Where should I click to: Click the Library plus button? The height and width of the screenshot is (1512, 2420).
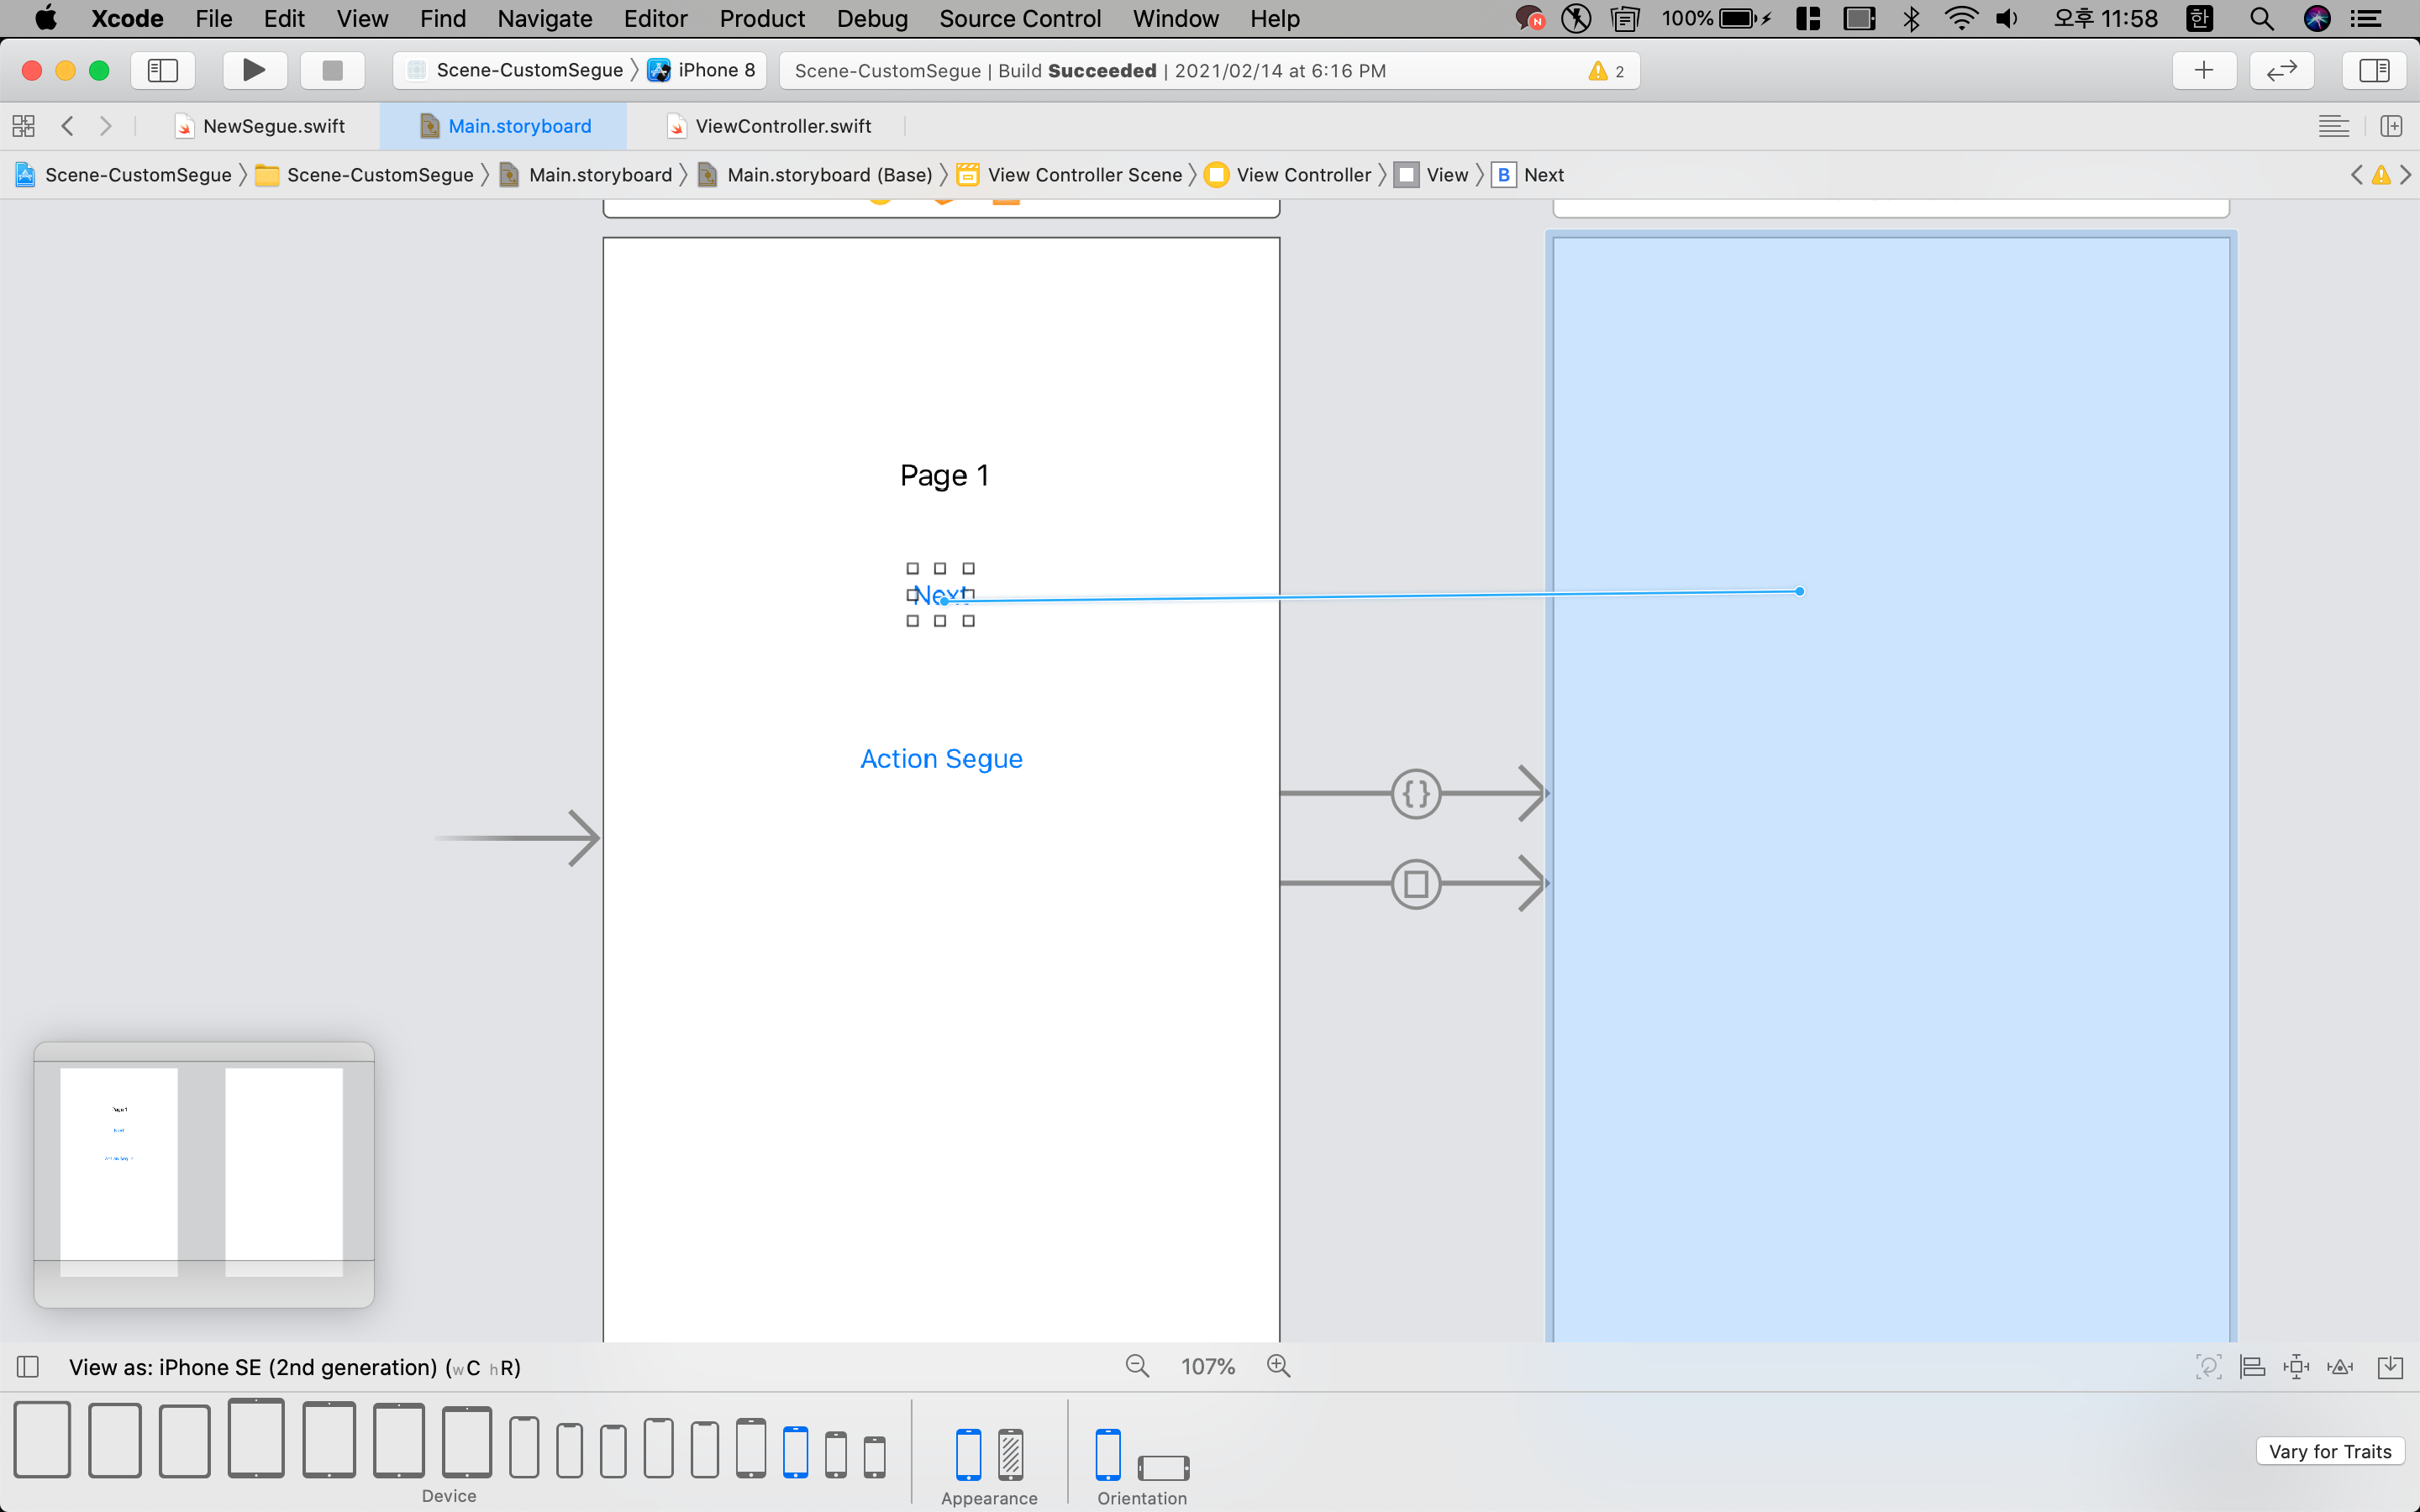2204,70
